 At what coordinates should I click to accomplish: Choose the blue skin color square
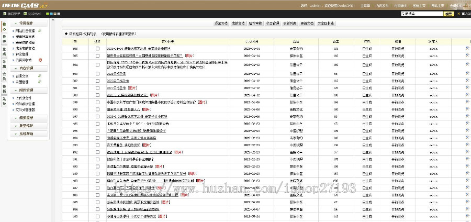[x=51, y=14]
